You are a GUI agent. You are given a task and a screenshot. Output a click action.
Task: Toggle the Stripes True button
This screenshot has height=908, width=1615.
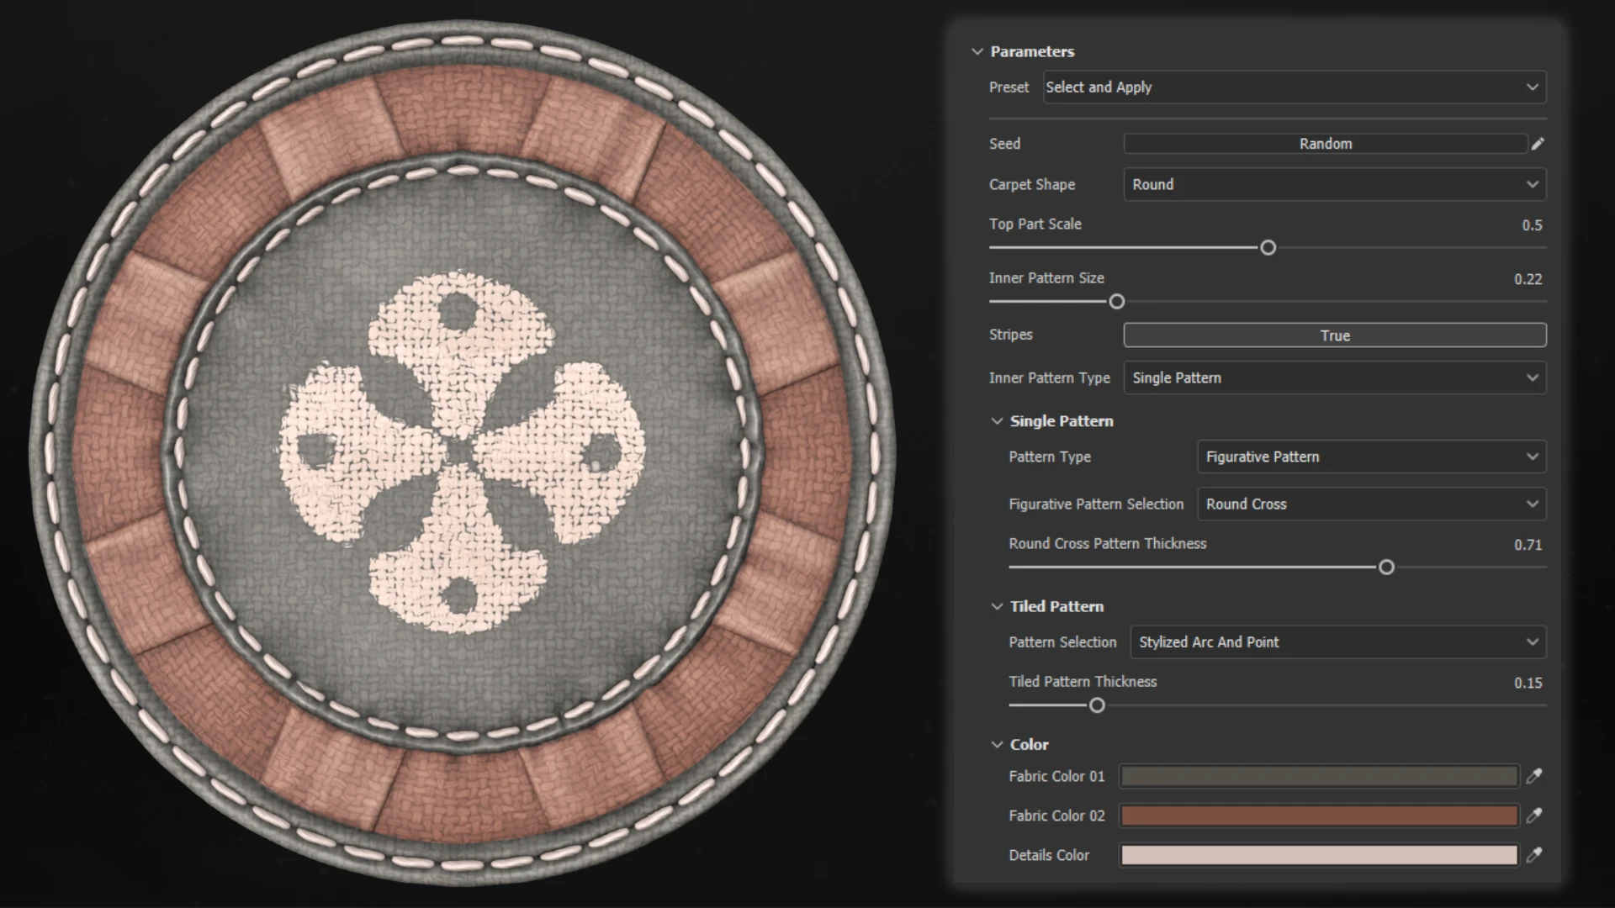click(1335, 335)
